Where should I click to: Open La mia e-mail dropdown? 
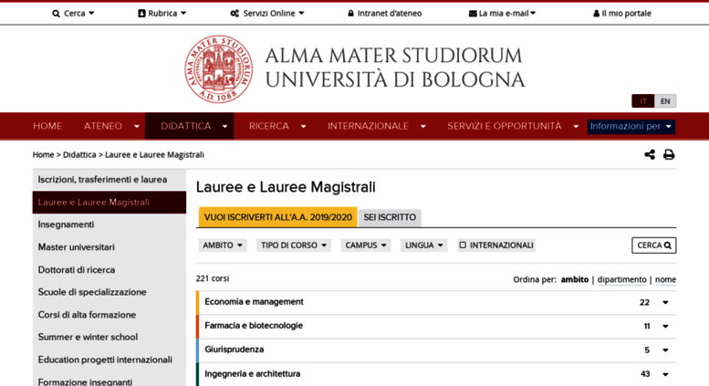click(502, 13)
